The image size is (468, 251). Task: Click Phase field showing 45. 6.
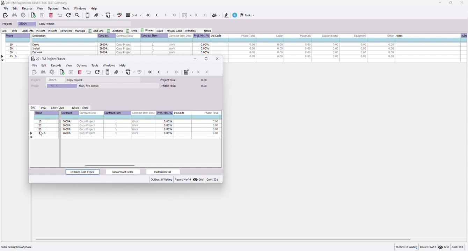coord(62,86)
